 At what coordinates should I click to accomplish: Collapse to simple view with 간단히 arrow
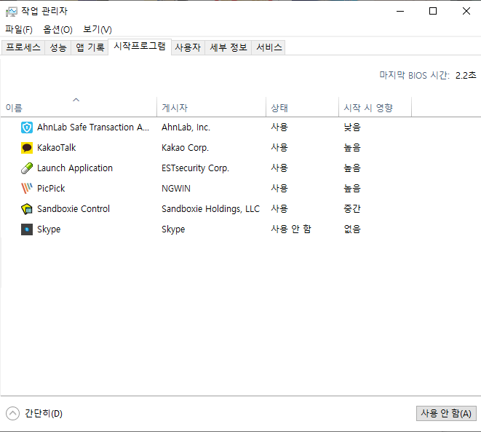[x=13, y=413]
